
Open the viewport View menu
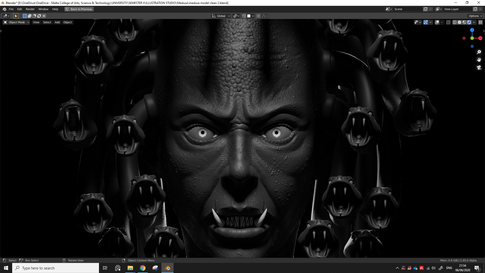(36, 22)
